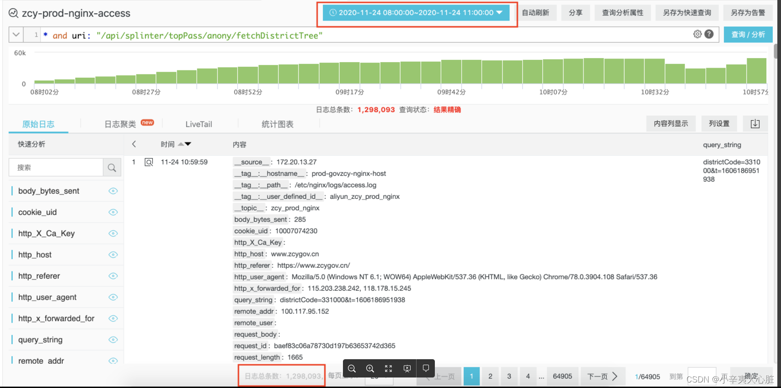Go to page 2 of results

pyautogui.click(x=490, y=376)
